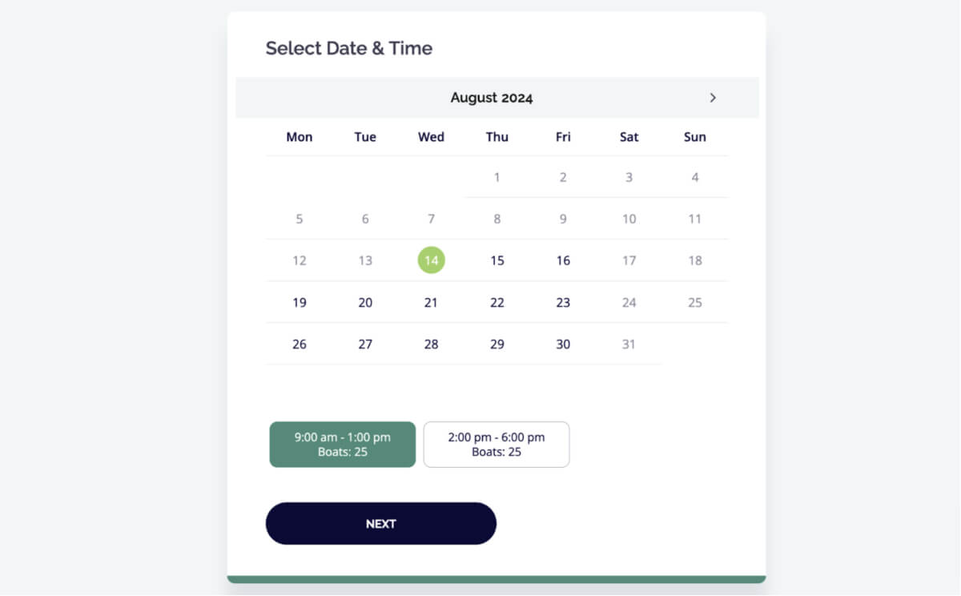Choose August 15 on the calendar
Image resolution: width=961 pixels, height=596 pixels.
[x=497, y=260]
